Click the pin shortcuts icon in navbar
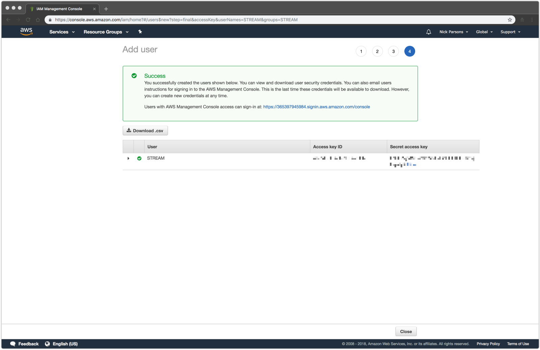540x350 pixels. tap(140, 32)
